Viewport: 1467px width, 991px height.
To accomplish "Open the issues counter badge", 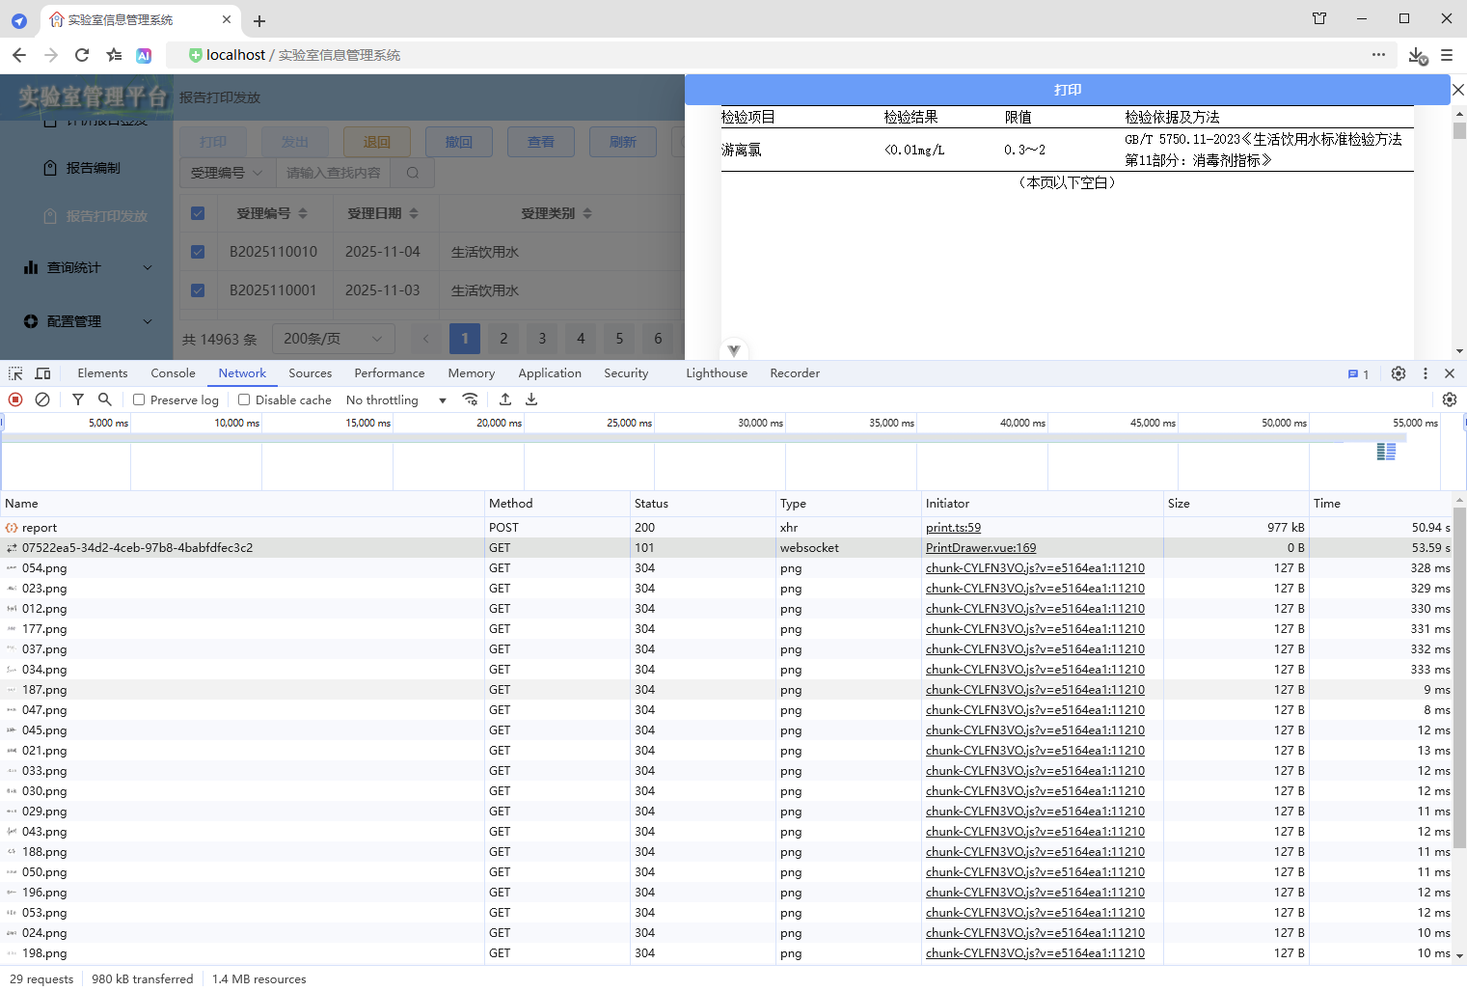I will coord(1359,374).
